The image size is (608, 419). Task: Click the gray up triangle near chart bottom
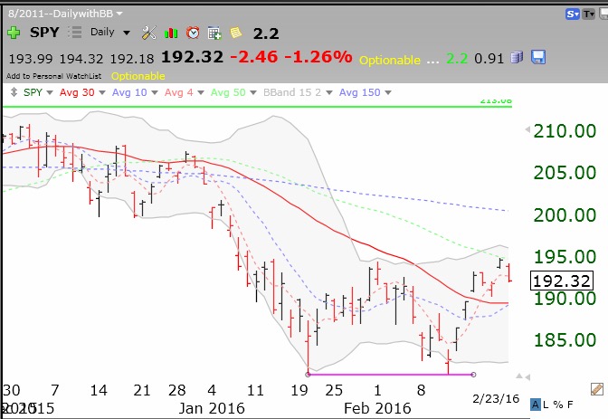pyautogui.click(x=518, y=376)
